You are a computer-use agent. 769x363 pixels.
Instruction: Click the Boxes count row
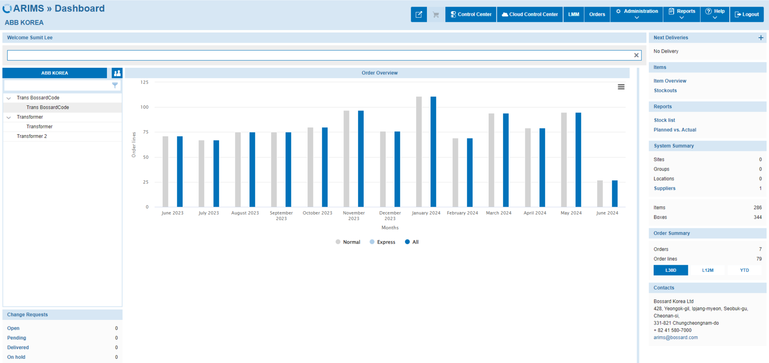707,217
